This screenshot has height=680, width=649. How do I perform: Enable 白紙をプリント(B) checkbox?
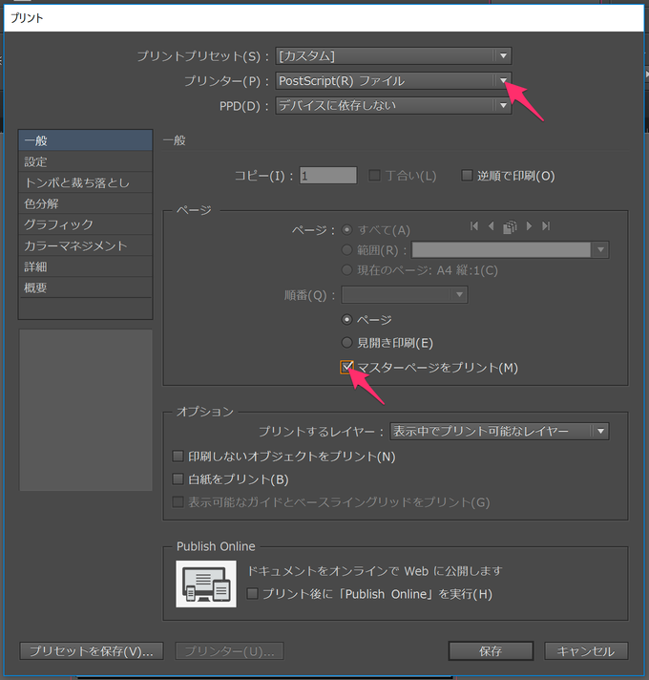178,478
